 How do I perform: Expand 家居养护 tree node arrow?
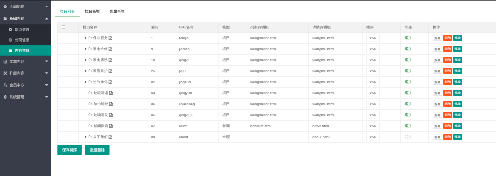tap(86, 71)
